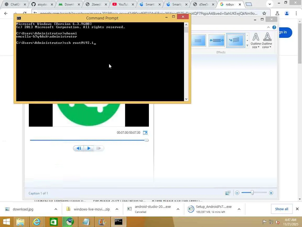Open the network tray icon
The width and height of the screenshot is (302, 227).
pyautogui.click(x=271, y=222)
